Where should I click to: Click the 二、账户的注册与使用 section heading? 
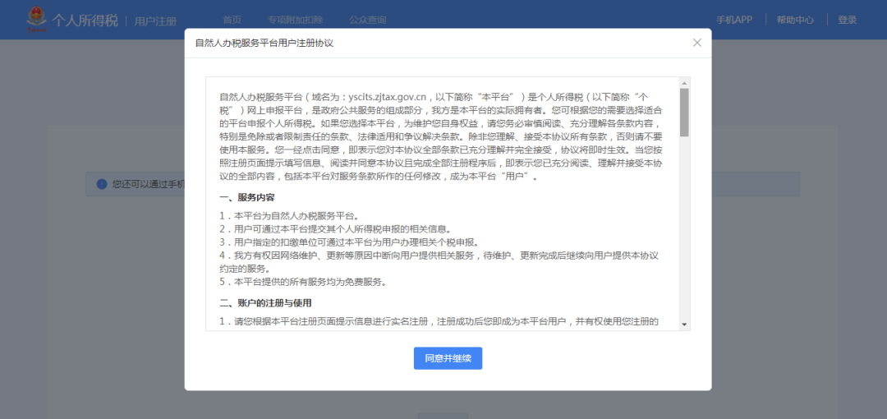(x=265, y=303)
